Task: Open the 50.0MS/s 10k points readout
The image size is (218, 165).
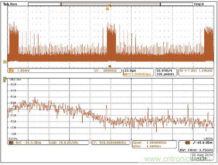Action: tap(166, 72)
